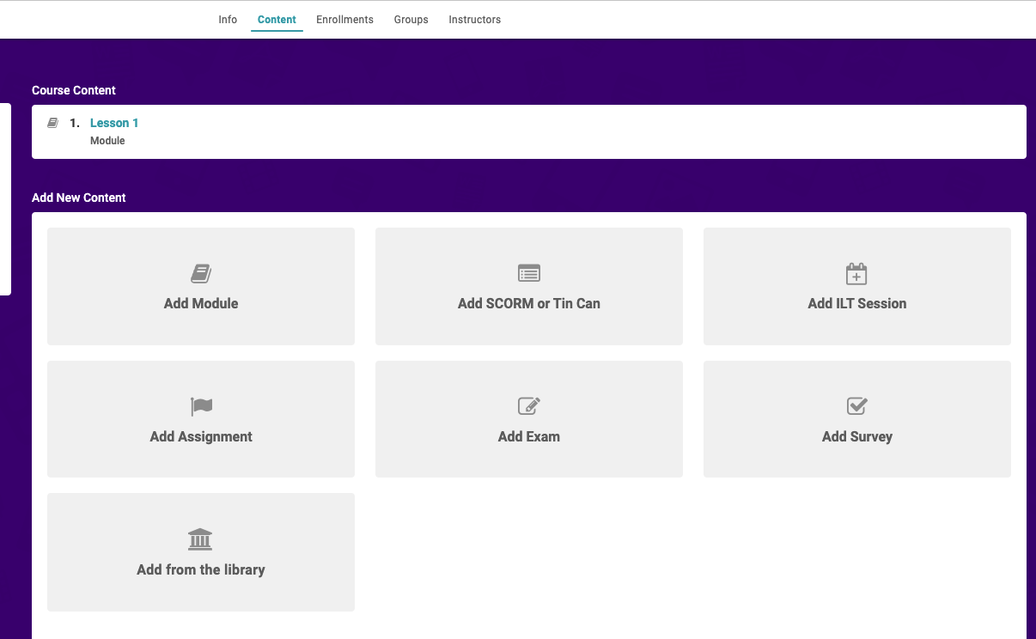Click the SCORM or Tin Can list icon
Viewport: 1036px width, 639px height.
(x=529, y=274)
